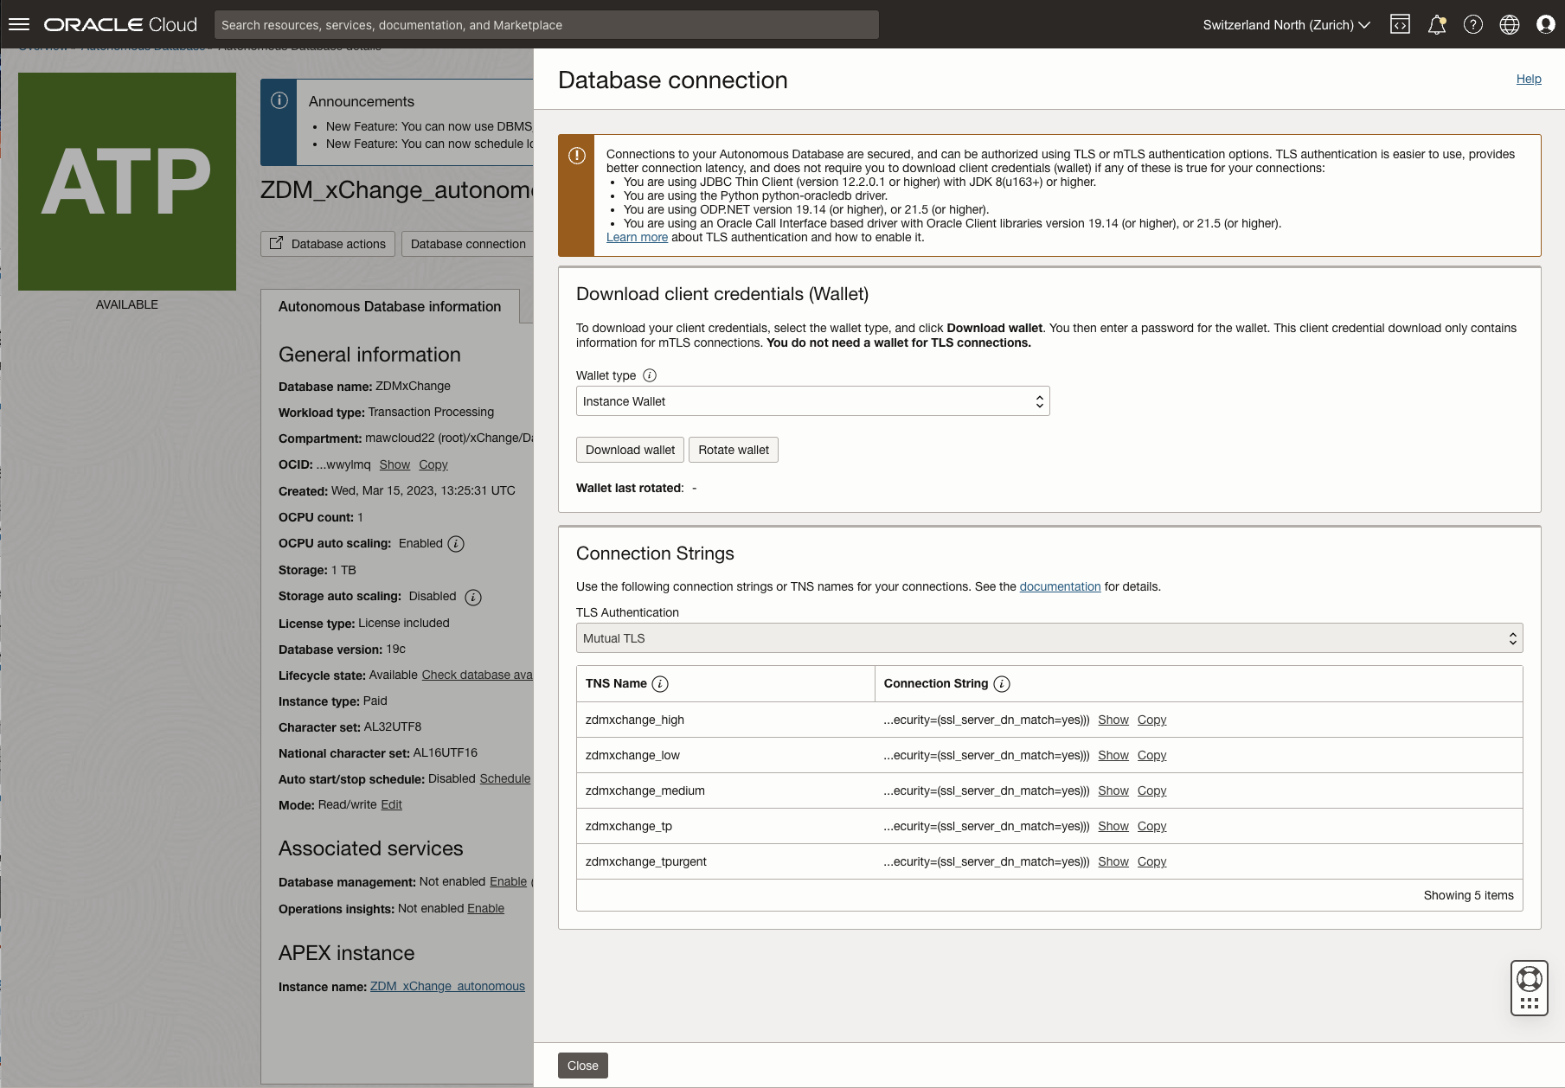
Task: Expand the Wallet type dropdown
Action: [x=812, y=401]
